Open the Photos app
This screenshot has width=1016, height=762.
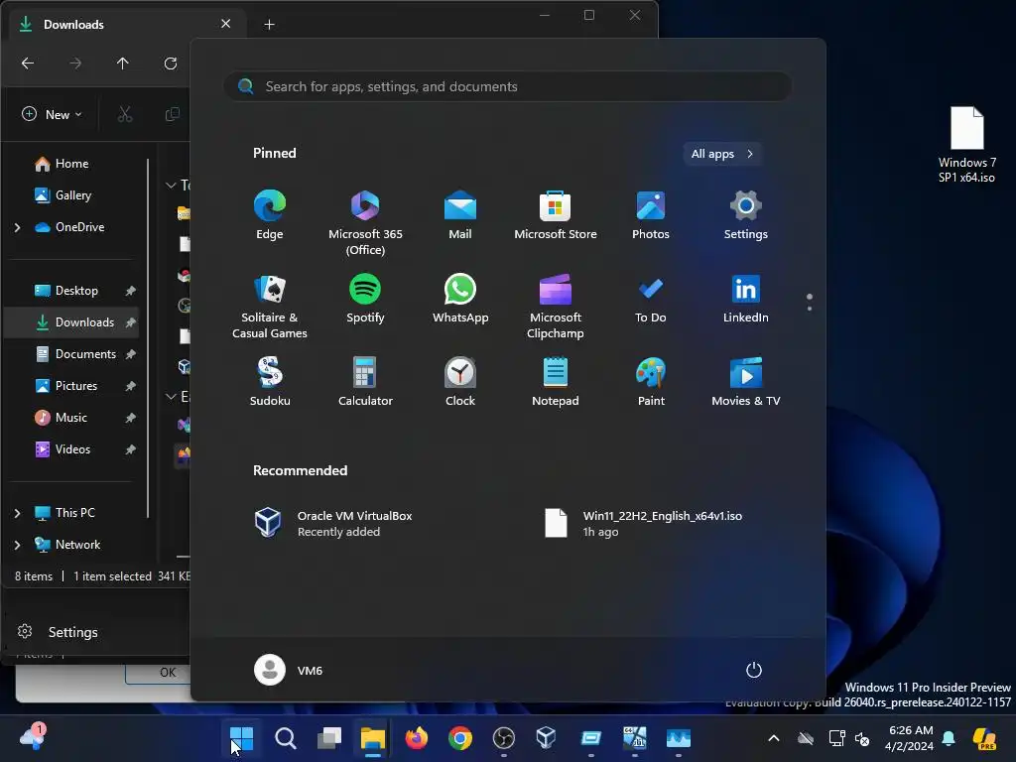point(651,215)
